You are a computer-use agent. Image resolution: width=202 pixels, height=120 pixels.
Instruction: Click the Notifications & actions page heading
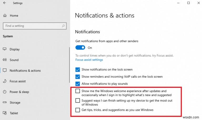click(x=105, y=16)
